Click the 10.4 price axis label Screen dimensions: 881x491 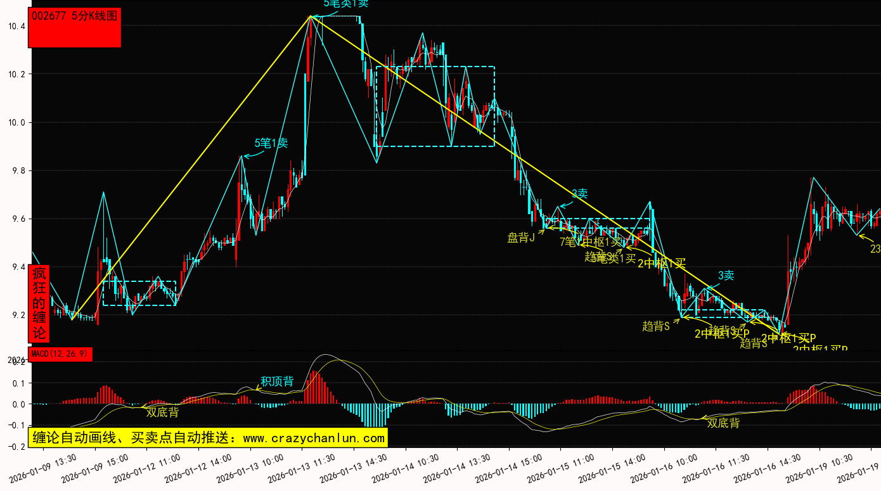pos(16,26)
